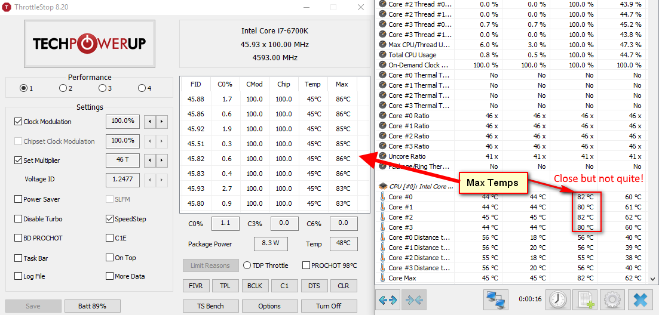
Task: Enable the BD PROCHOT checkbox
Action: point(18,238)
